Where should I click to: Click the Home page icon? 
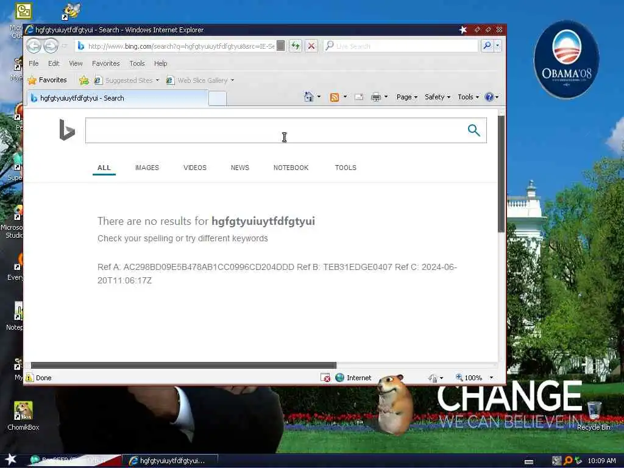coord(308,97)
